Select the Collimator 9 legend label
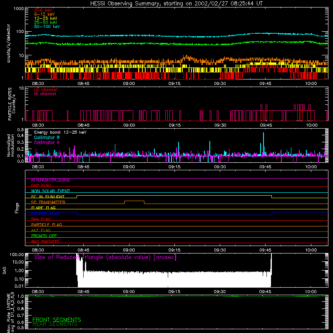 (47, 142)
